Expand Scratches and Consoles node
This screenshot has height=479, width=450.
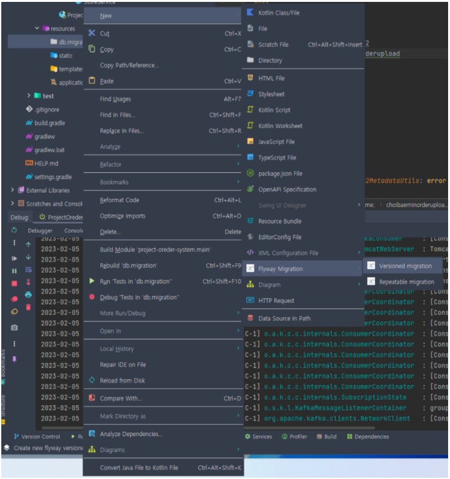coord(13,203)
